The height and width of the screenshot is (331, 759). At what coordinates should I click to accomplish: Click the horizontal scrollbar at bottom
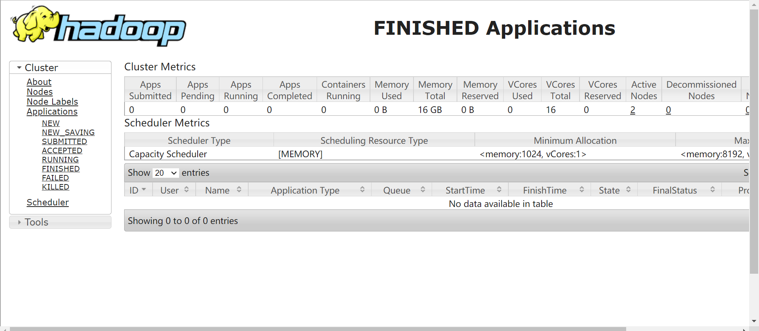click(x=318, y=329)
